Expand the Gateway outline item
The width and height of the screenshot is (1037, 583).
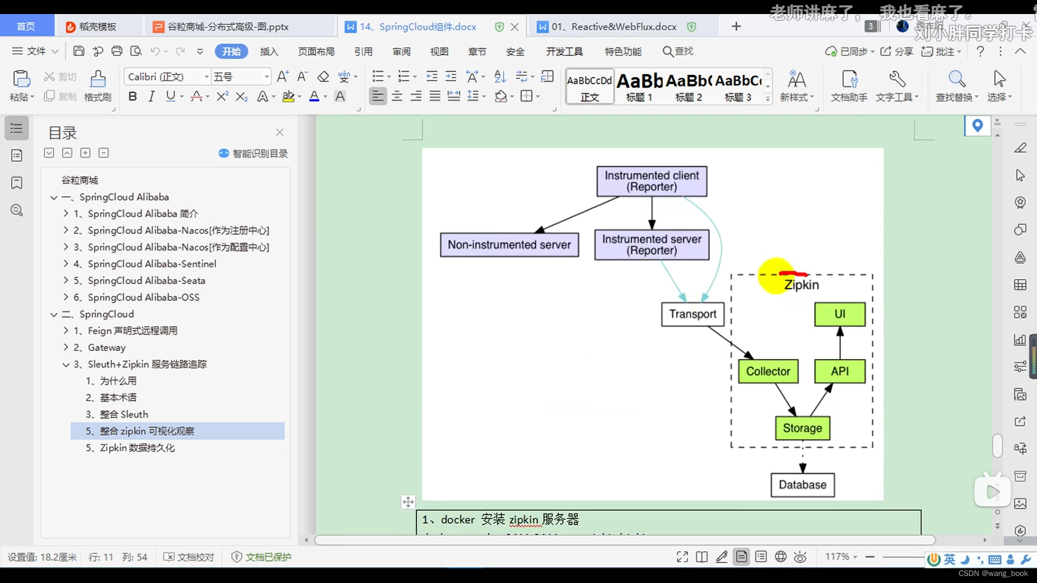click(x=66, y=348)
